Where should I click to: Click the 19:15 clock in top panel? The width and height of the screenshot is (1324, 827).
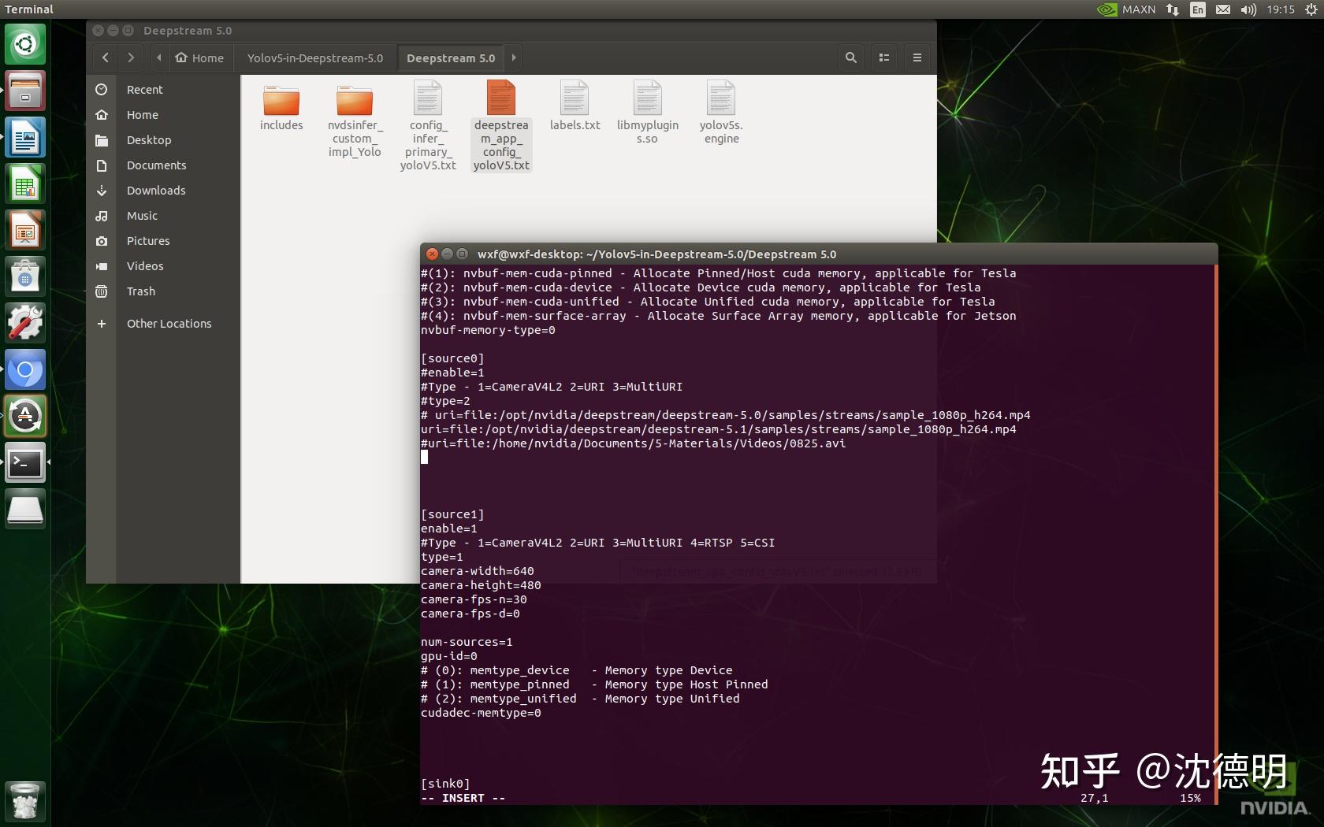1281,9
